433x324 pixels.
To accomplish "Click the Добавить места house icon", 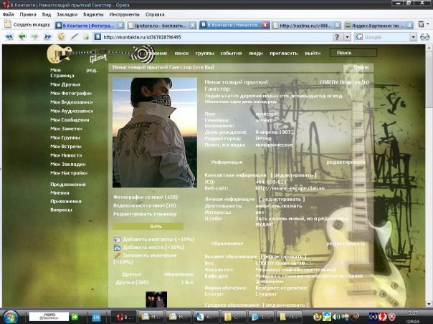I will [x=117, y=247].
